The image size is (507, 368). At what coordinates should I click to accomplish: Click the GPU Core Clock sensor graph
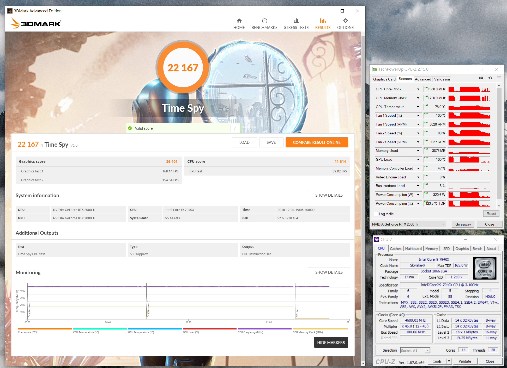469,89
